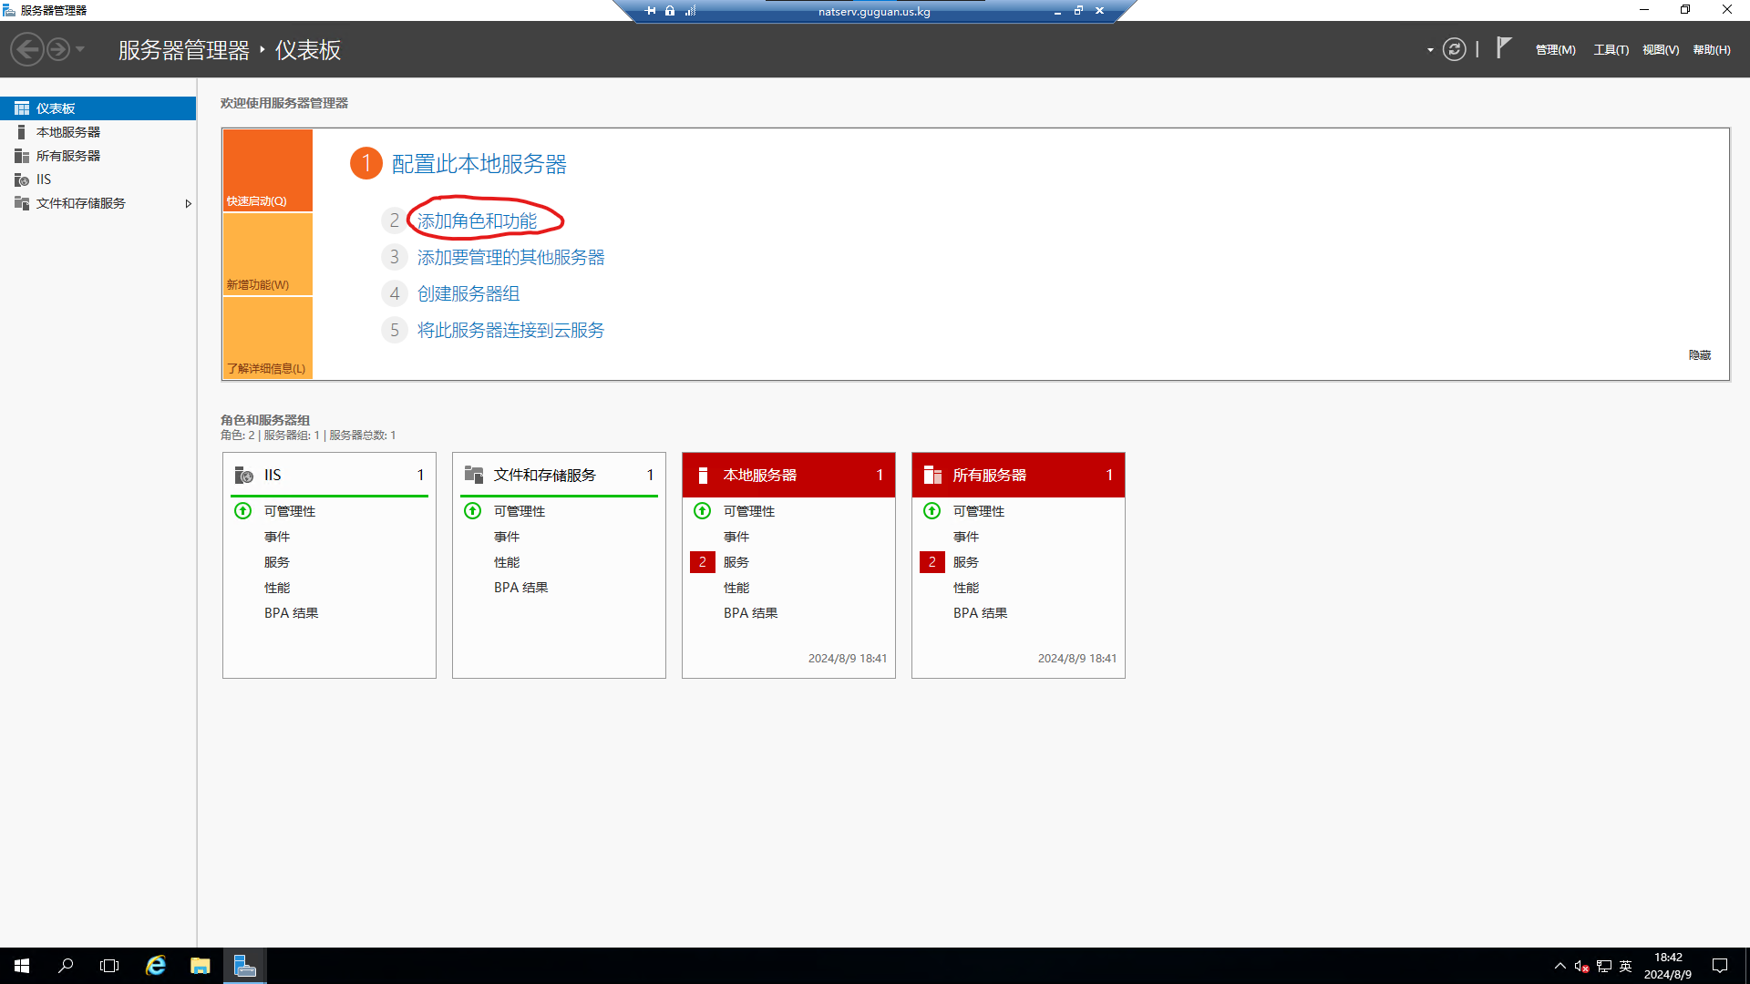The image size is (1750, 984).
Task: Click the 本地服务器 sidebar icon
Action: point(22,132)
